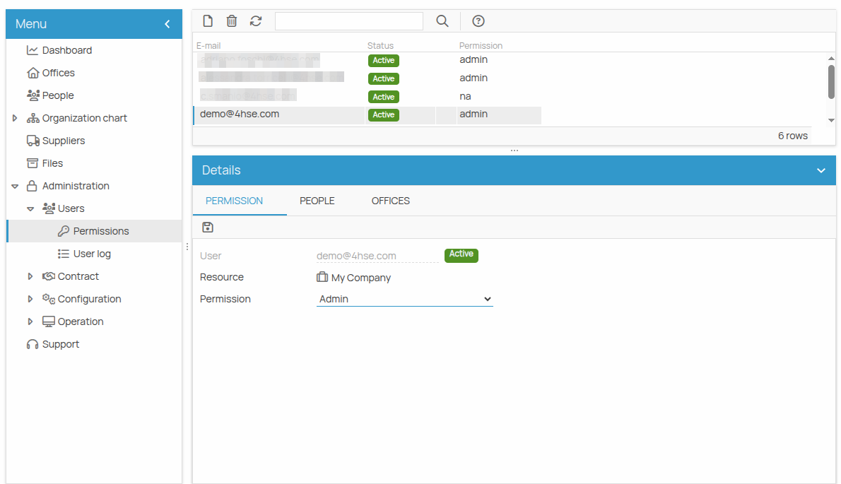The image size is (841, 484).
Task: Select the demo@4hse.com user row
Action: tap(278, 114)
